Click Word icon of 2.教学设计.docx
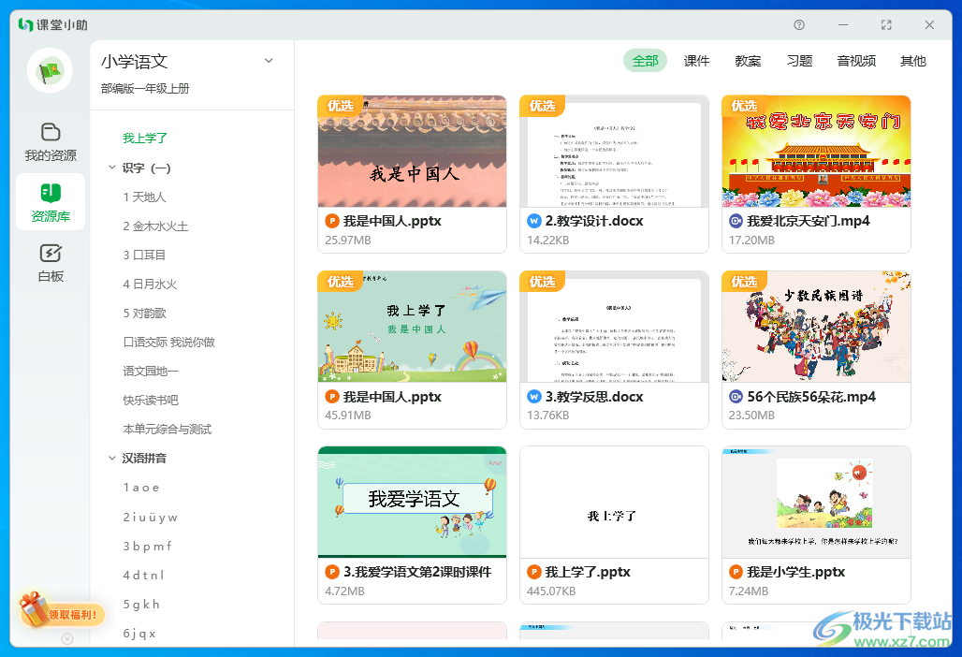Screen dimensions: 962x657 (533, 221)
